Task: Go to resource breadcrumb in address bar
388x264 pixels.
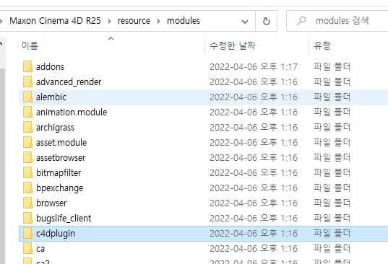Action: pos(134,21)
